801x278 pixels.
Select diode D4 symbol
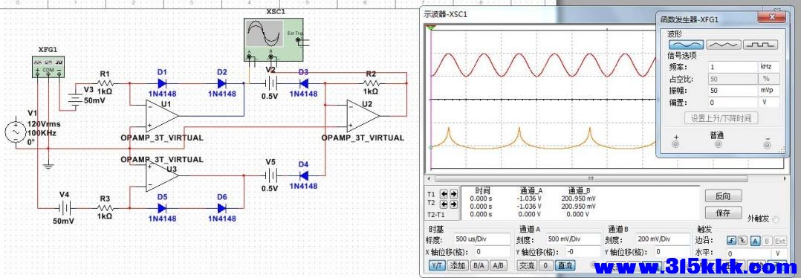pyautogui.click(x=303, y=175)
